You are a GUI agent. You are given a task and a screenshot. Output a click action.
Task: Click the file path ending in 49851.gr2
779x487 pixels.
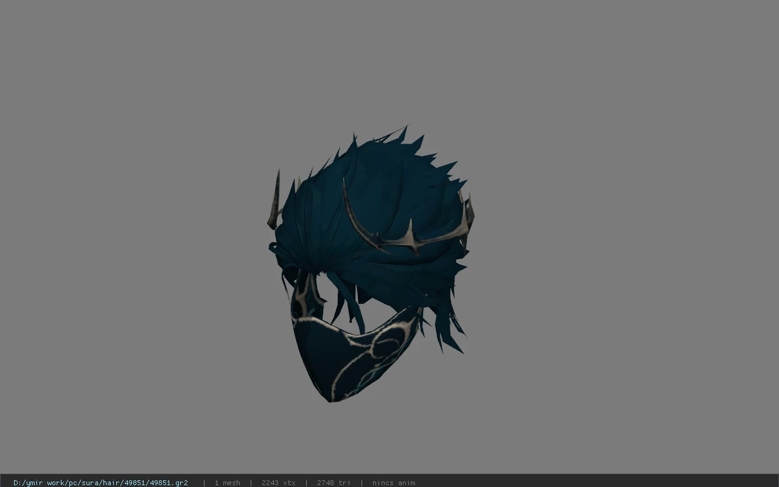[100, 483]
